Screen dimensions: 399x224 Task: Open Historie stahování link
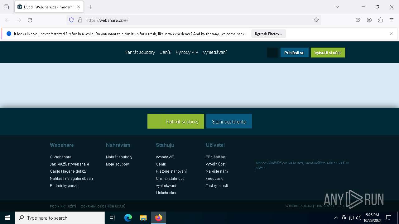pos(171,171)
